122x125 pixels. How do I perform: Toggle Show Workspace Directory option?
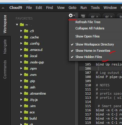(x=95, y=44)
